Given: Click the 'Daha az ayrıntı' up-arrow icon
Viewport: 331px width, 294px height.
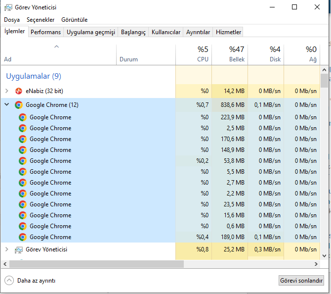Looking at the screenshot, I should point(9,280).
